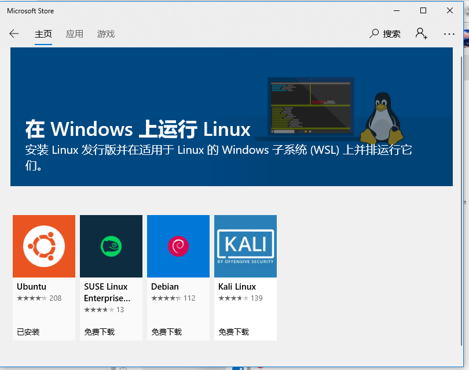This screenshot has height=370, width=469.
Task: Click Kali Linux's rating with 139 reviews
Action: 240,298
